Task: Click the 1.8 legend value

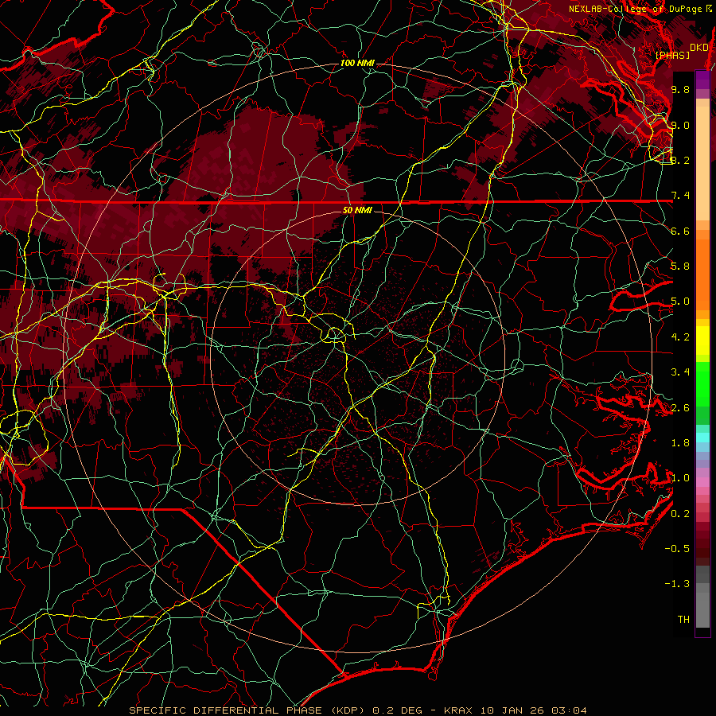Action: tap(680, 443)
